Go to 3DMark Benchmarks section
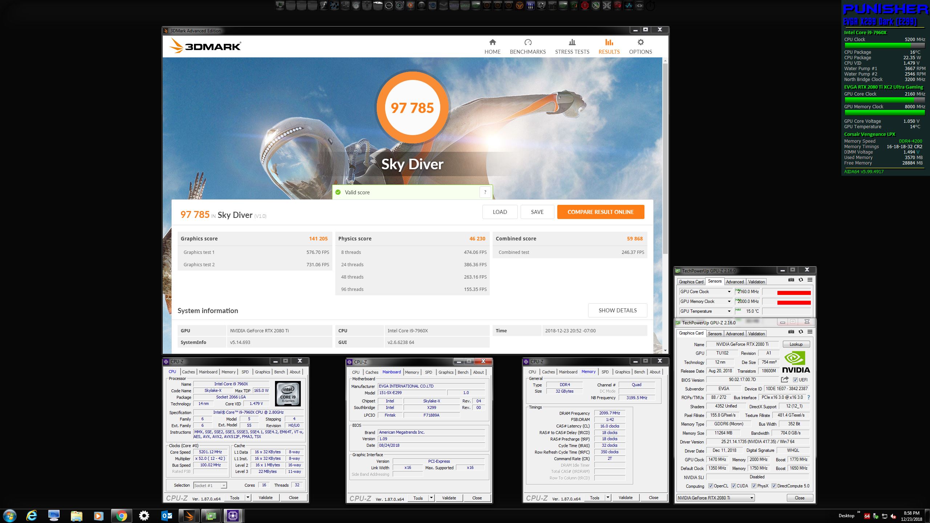The image size is (930, 523). click(x=527, y=47)
